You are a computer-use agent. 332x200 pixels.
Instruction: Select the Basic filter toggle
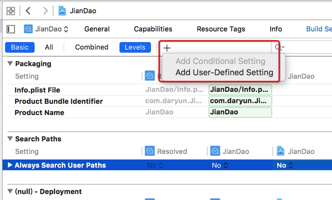pyautogui.click(x=20, y=47)
